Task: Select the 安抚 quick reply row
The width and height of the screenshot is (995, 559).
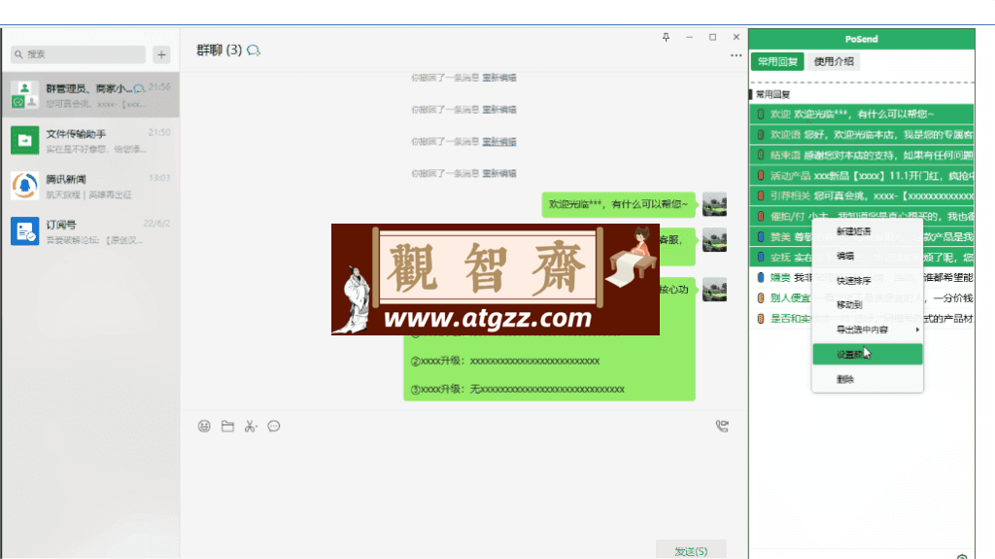Action: pyautogui.click(x=863, y=258)
